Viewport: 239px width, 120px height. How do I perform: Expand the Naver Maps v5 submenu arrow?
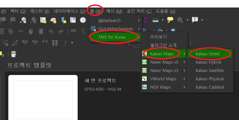coord(184,62)
